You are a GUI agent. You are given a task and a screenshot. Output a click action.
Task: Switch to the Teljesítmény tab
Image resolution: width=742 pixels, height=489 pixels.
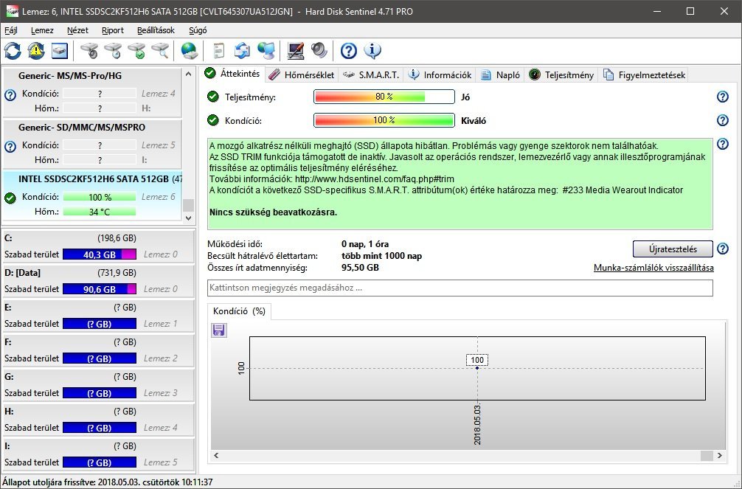[x=561, y=74]
